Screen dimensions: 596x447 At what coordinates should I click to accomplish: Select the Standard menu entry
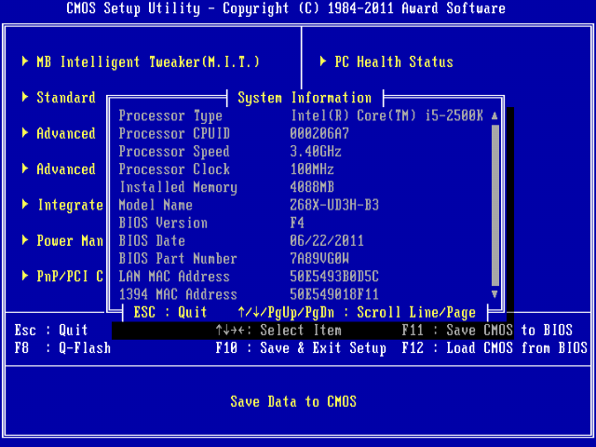pyautogui.click(x=66, y=98)
